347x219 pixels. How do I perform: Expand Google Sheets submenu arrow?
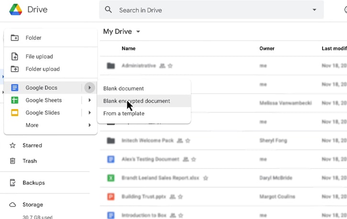click(x=90, y=100)
